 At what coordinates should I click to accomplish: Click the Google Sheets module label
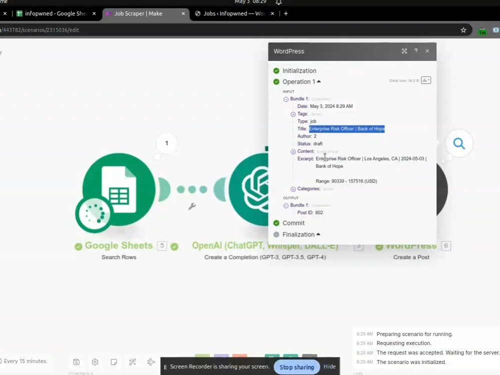coord(118,245)
